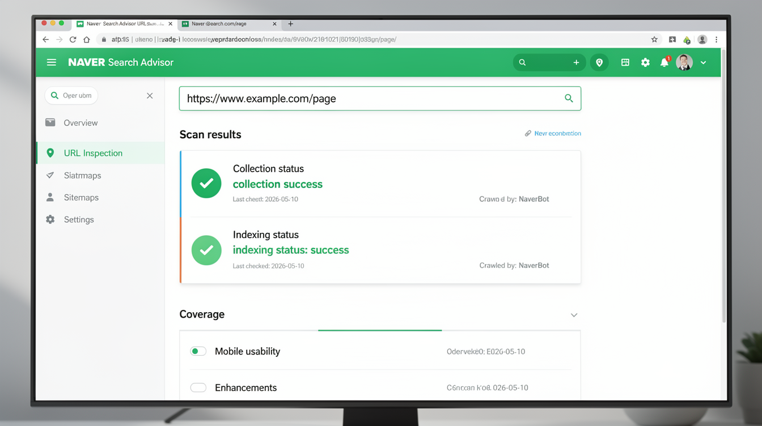
Task: Open the grid layout icon in the header
Action: [x=625, y=62]
